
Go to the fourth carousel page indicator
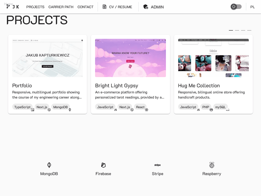point(249,30)
